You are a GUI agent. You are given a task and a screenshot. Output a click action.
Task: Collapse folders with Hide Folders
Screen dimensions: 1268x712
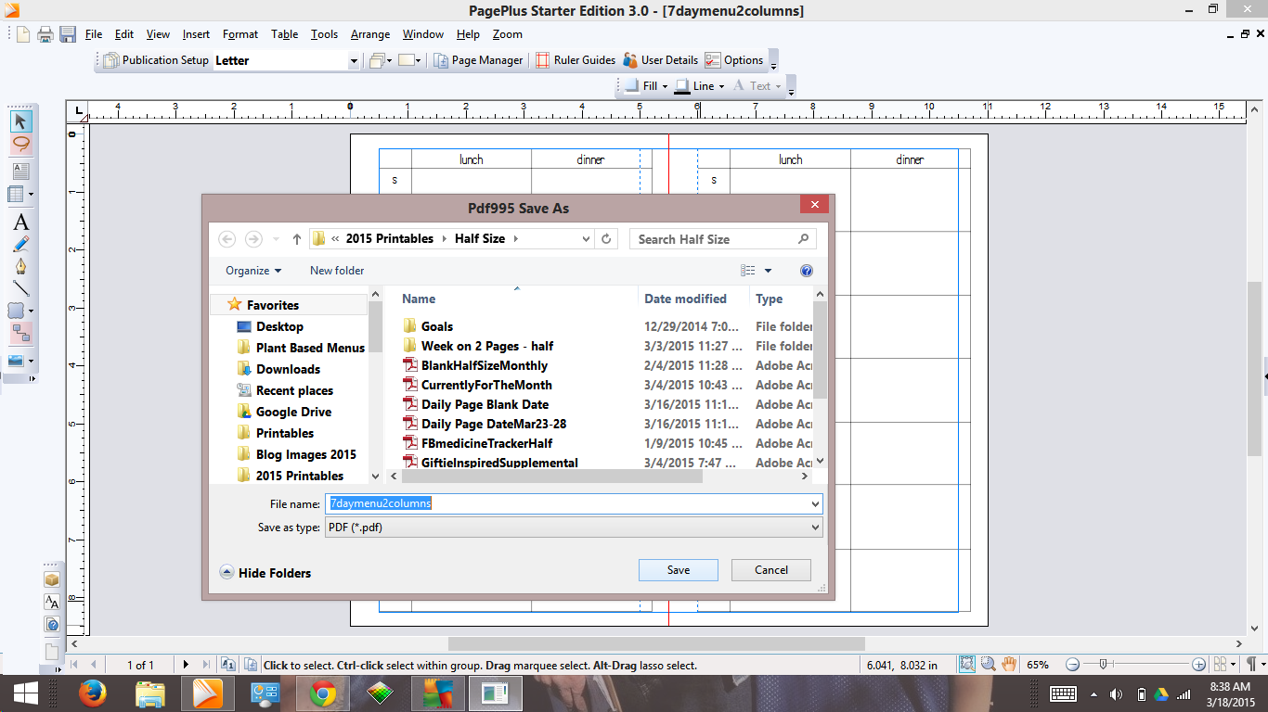coord(265,573)
